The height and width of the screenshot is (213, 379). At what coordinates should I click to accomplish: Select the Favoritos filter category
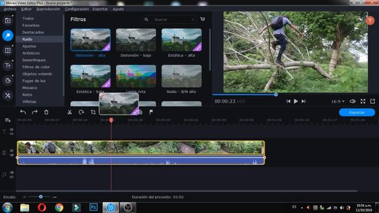tap(31, 25)
